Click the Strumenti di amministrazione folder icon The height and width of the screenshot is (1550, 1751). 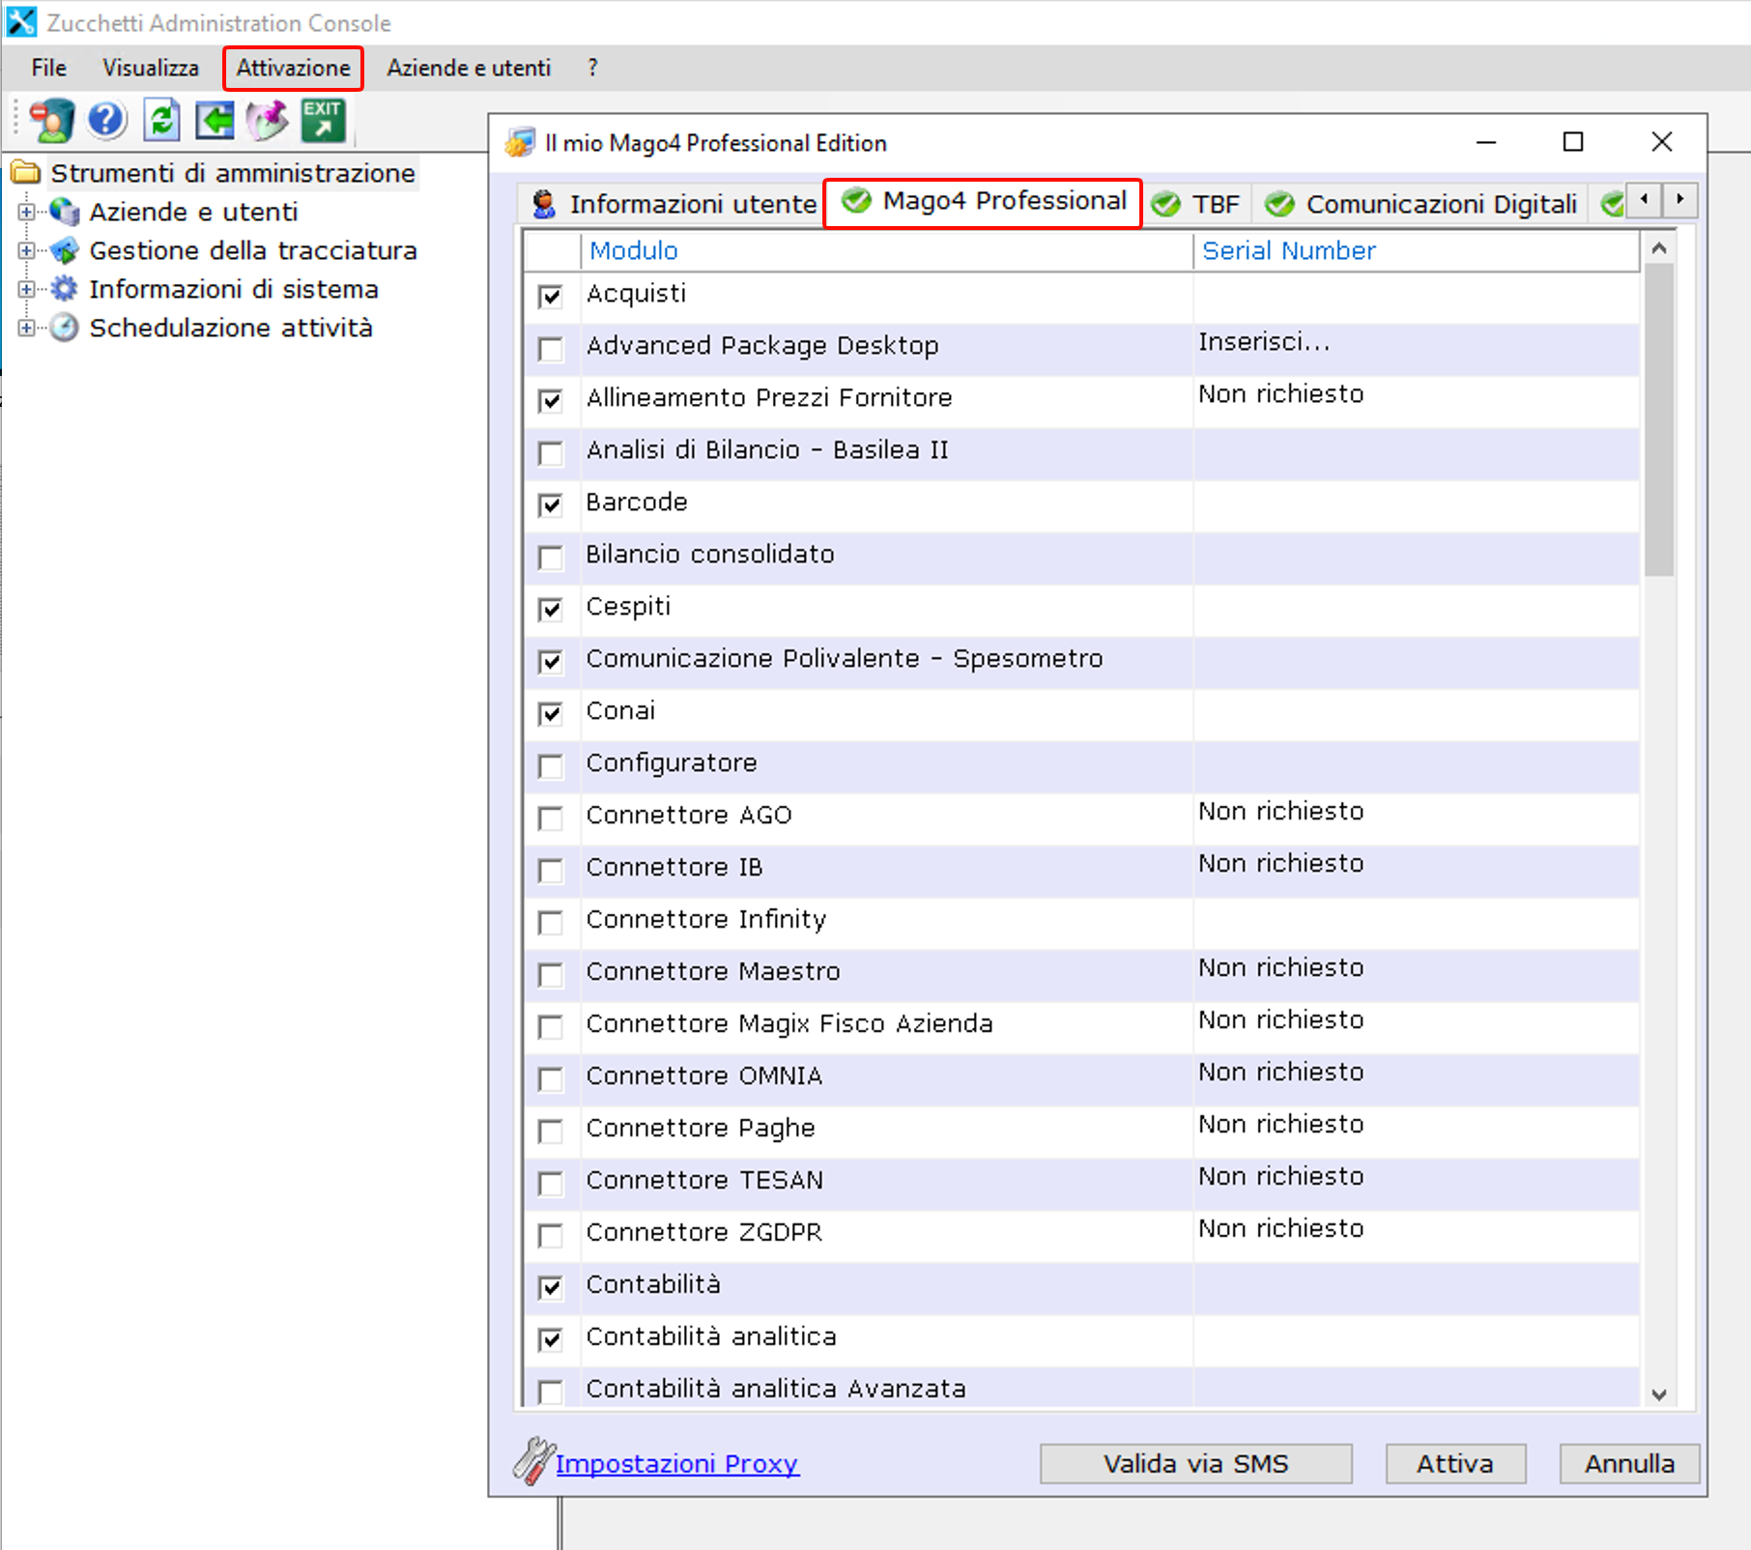[26, 173]
